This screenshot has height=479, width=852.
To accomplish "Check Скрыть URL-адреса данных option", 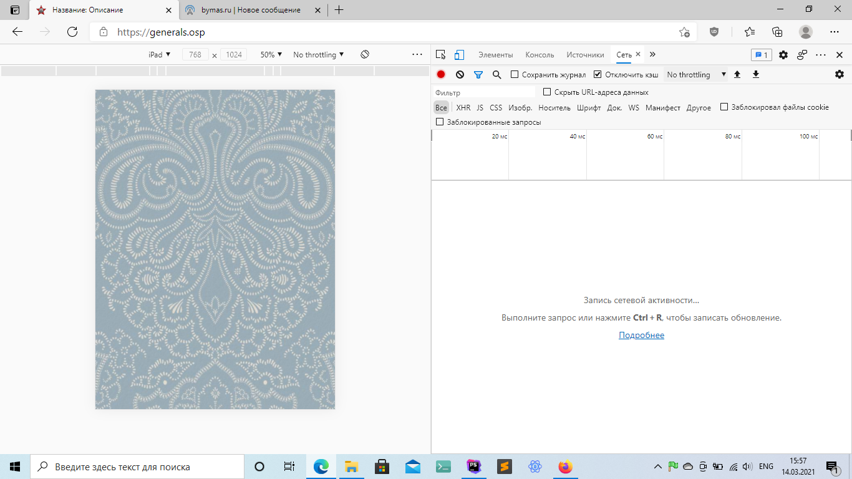I will (x=547, y=92).
